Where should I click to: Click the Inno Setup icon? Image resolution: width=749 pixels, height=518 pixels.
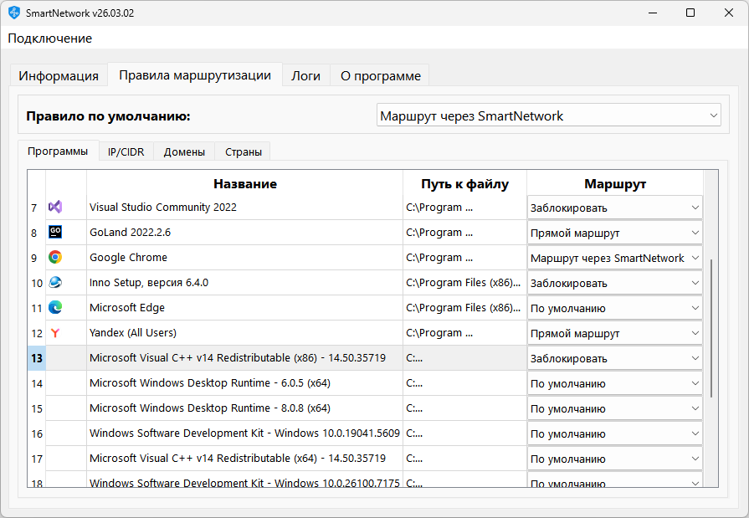click(56, 282)
